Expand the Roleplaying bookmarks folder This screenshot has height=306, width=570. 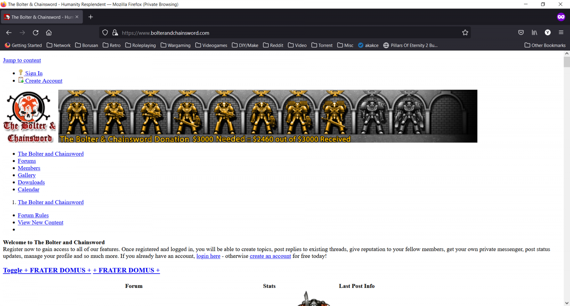click(140, 45)
